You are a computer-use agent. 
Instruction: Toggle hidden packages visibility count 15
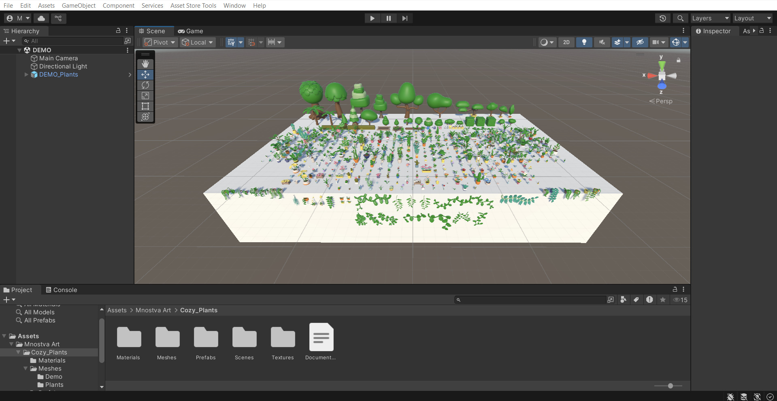point(680,300)
